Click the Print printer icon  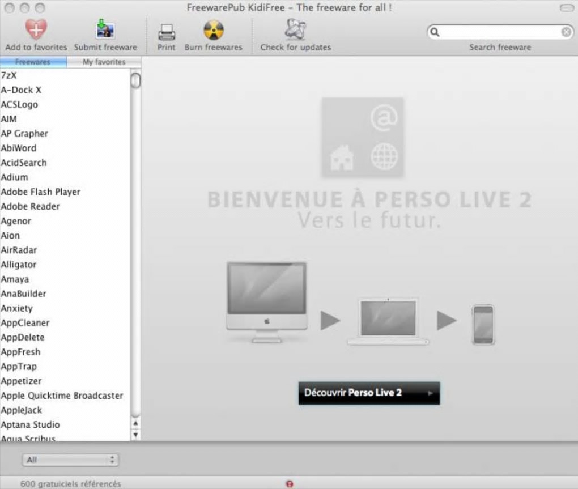point(166,32)
